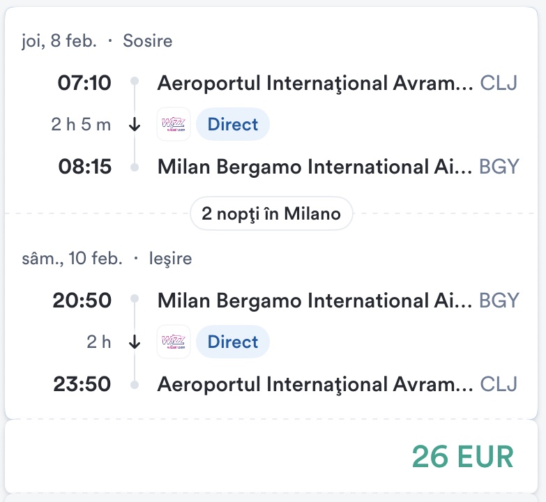Click the down arrow beside the 2 h duration
Image resolution: width=546 pixels, height=502 pixels.
135,343
